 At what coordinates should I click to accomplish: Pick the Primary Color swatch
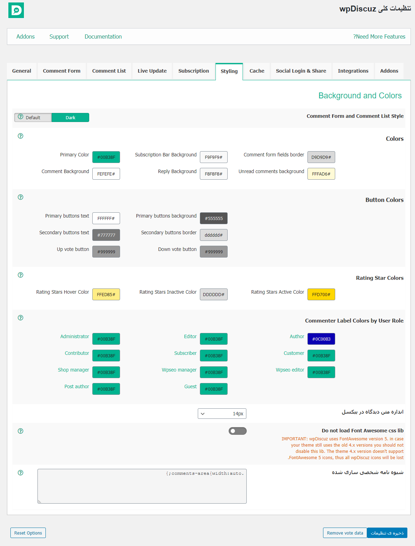[106, 157]
